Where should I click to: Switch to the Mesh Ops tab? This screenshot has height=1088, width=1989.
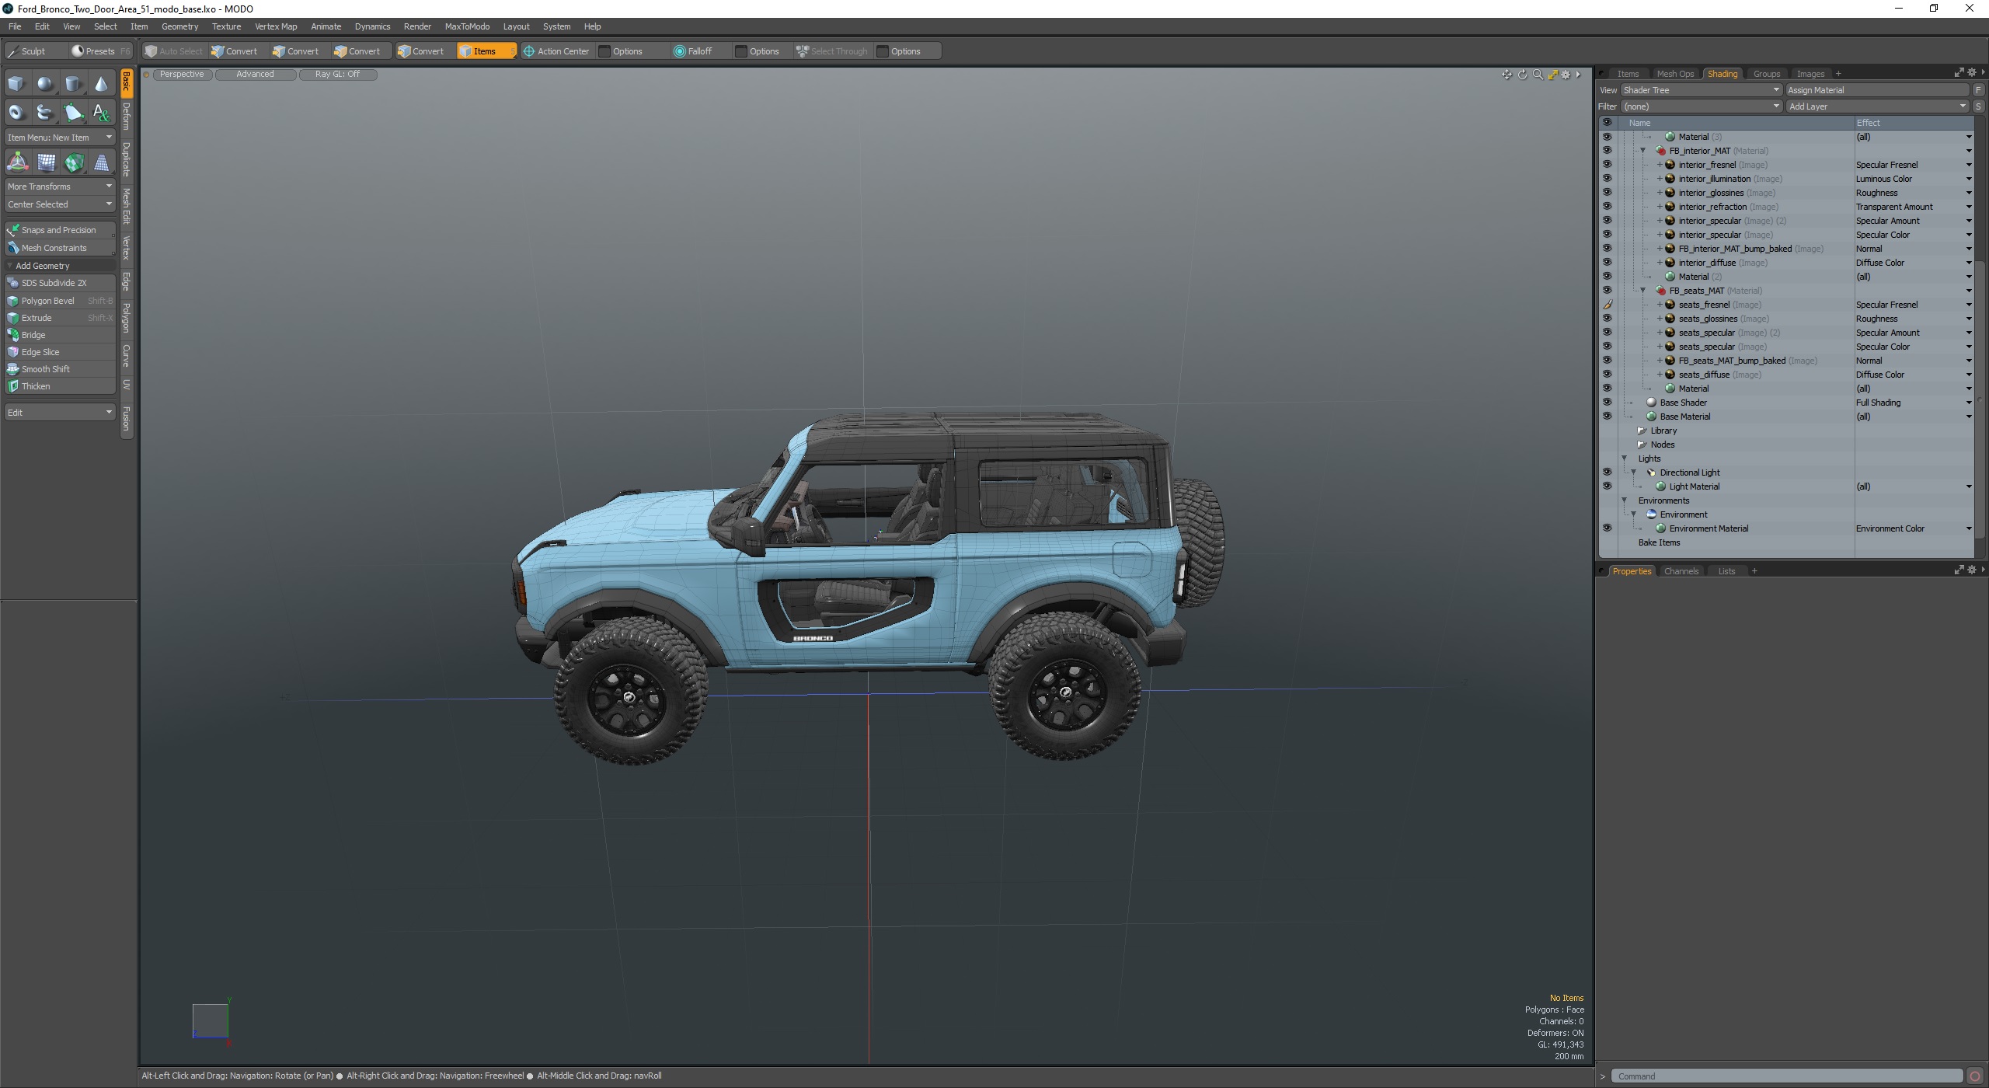click(1675, 74)
